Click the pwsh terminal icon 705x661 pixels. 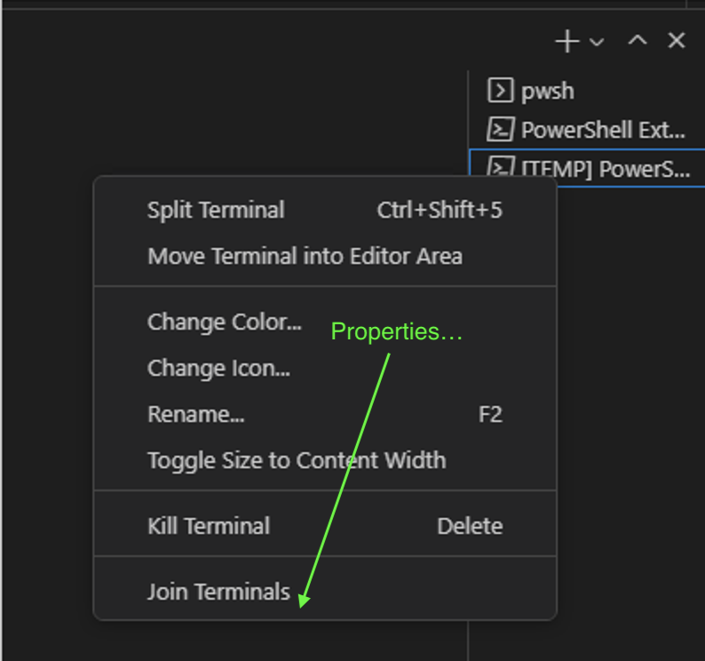tap(500, 90)
